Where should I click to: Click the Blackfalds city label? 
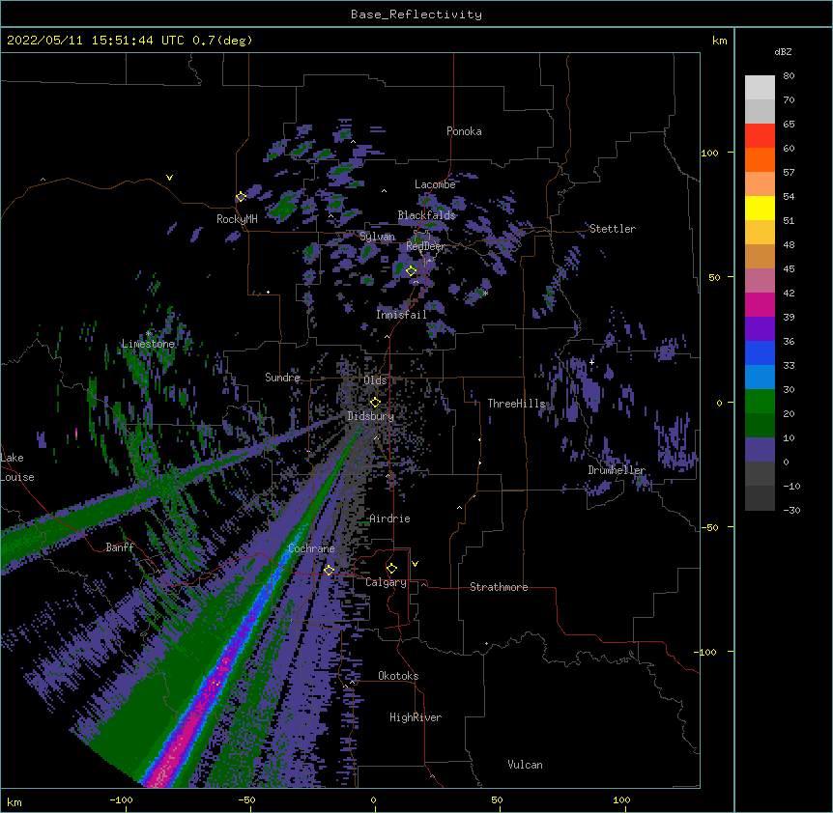426,215
